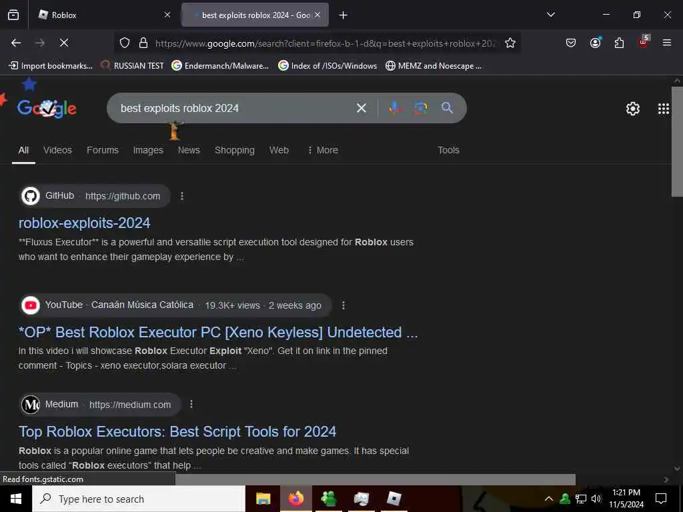The image size is (683, 512).
Task: Open the MEMZ and Noescape bookmark
Action: point(434,66)
